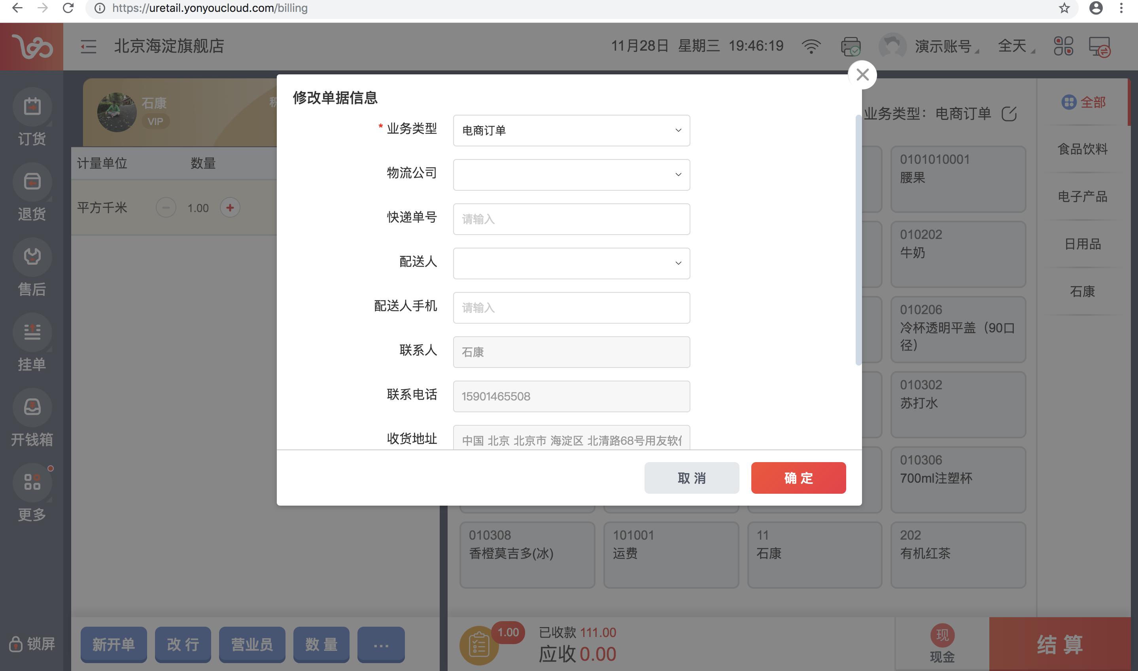This screenshot has height=671, width=1138.
Task: Increase quantity with the plus stepper
Action: (230, 208)
